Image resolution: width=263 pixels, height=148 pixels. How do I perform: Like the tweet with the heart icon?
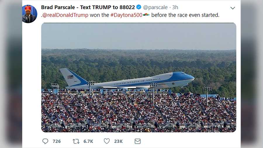[107, 141]
